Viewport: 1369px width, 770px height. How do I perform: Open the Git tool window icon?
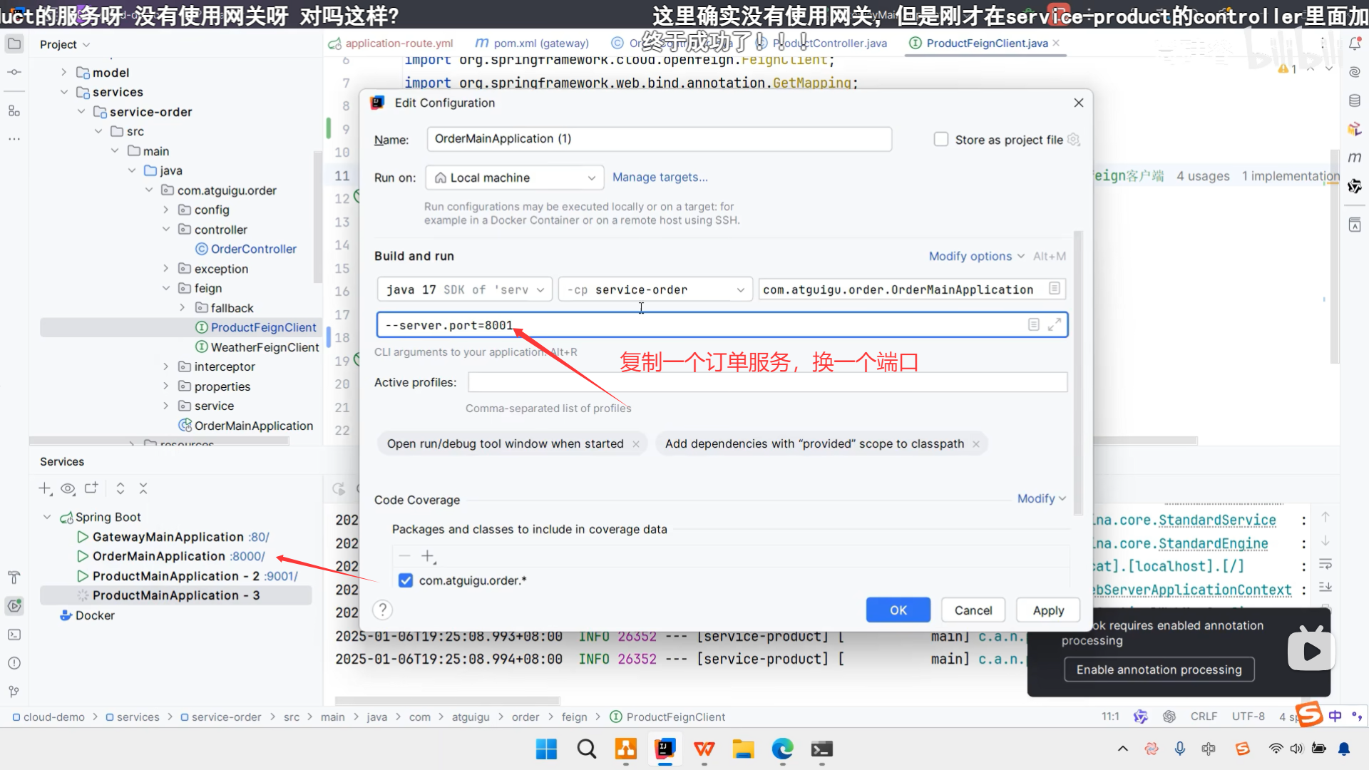pyautogui.click(x=14, y=692)
